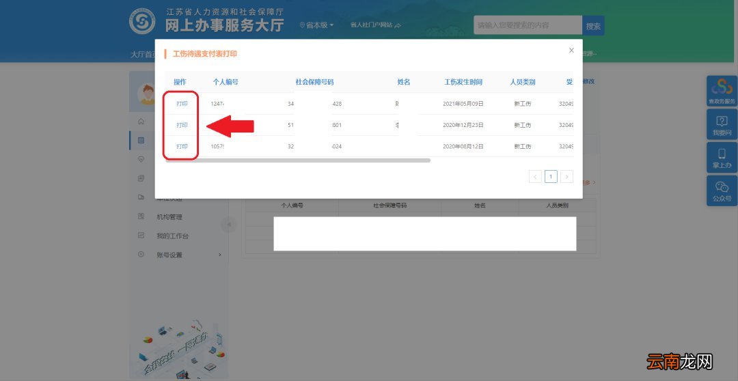The image size is (738, 381).
Task: Open the 掌上办 mobile shortcut
Action: coord(722,157)
